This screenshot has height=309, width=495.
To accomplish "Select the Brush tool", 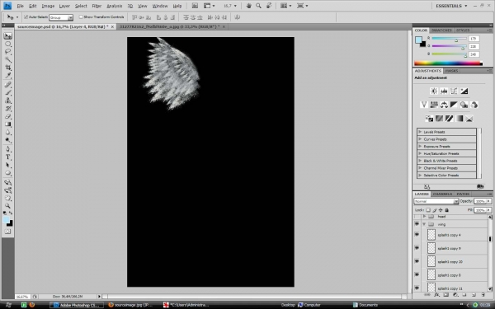I will tap(8, 92).
